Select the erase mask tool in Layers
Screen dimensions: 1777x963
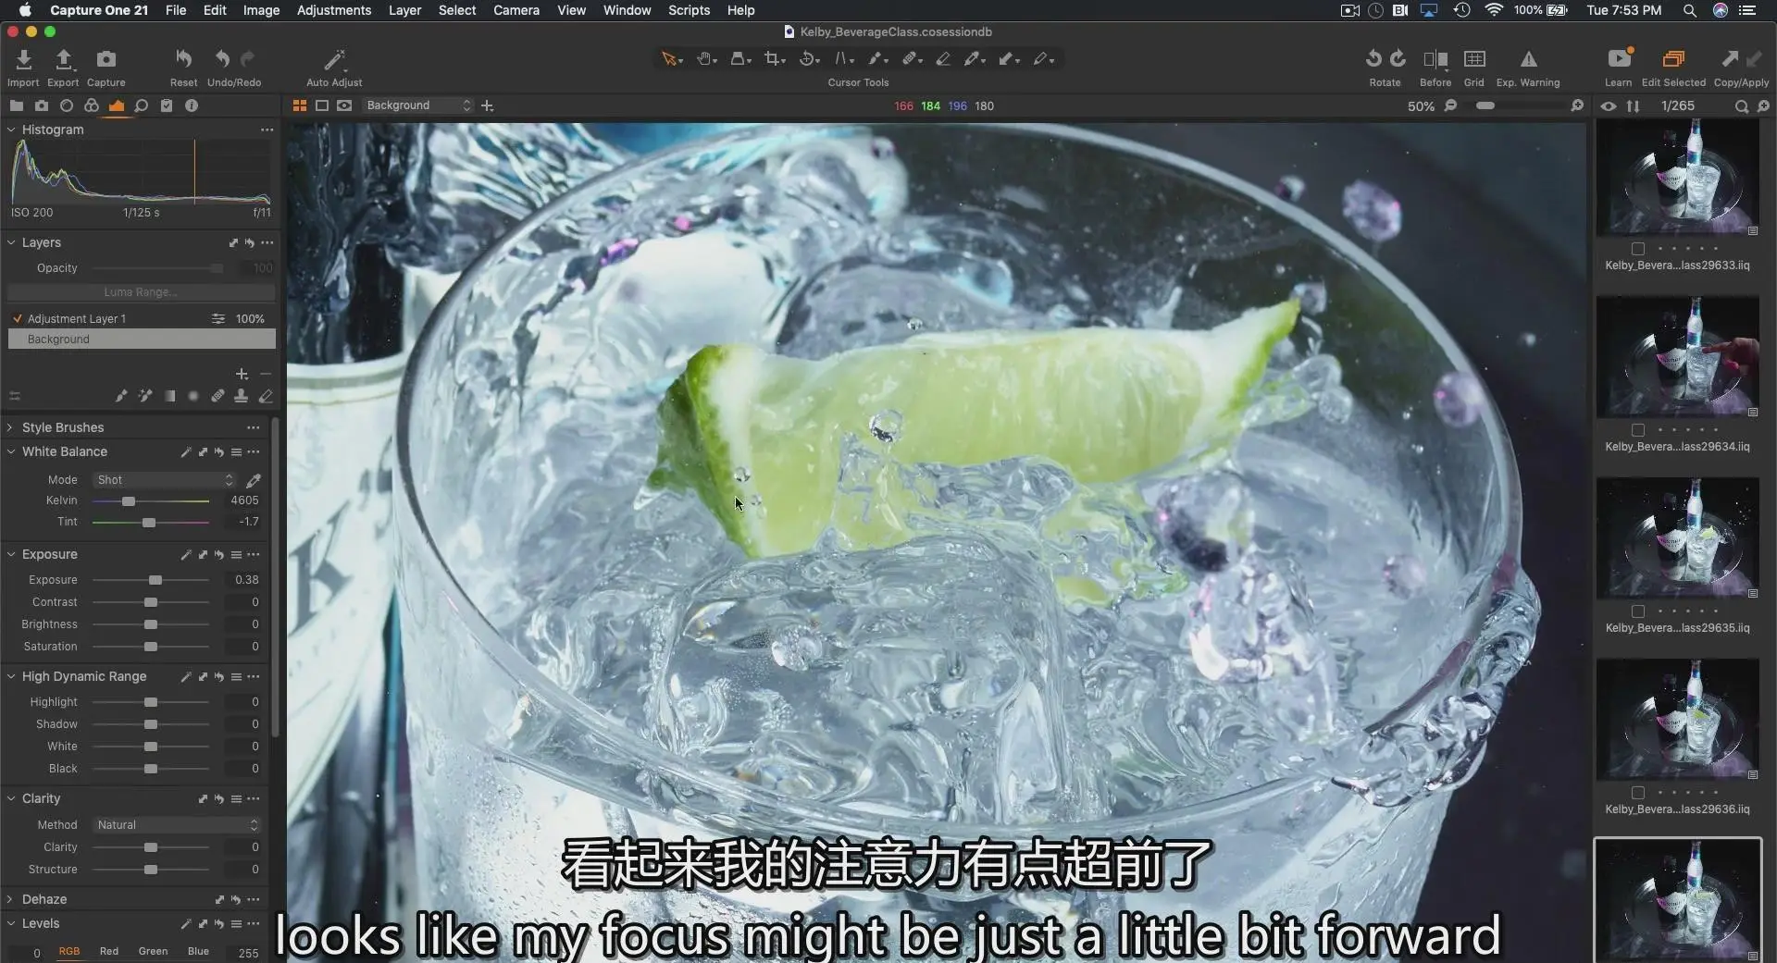[266, 396]
